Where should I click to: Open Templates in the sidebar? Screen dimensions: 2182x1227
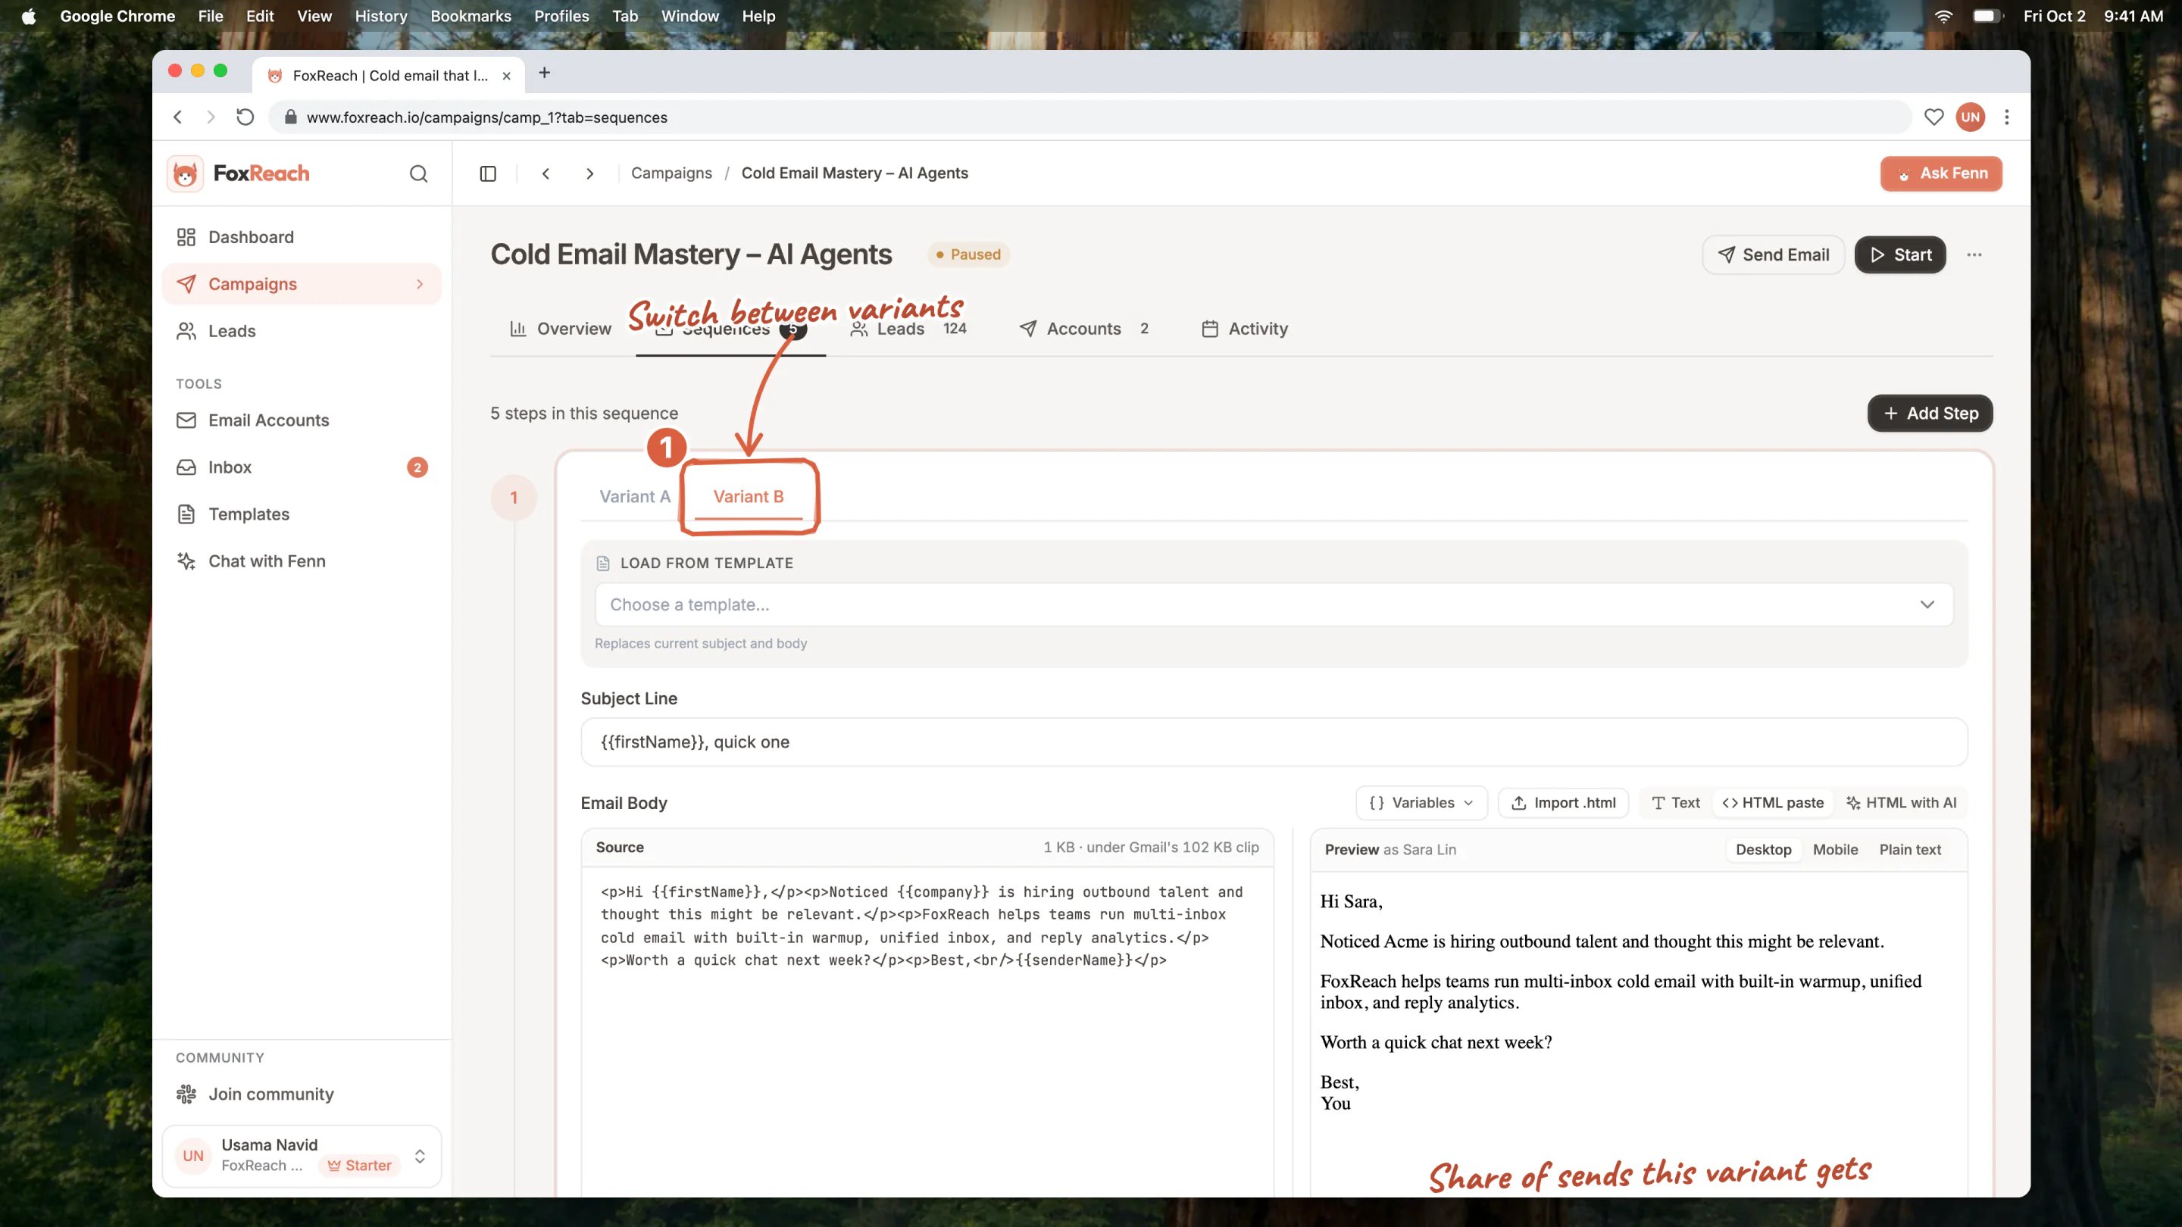coord(302,514)
